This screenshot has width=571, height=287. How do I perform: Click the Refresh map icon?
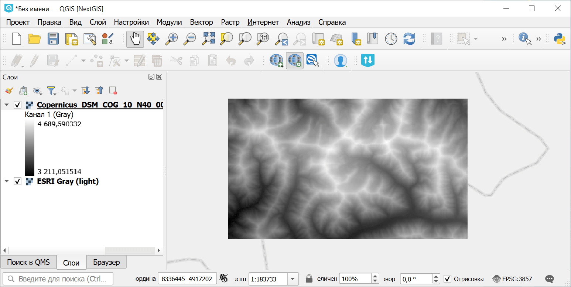pyautogui.click(x=409, y=39)
